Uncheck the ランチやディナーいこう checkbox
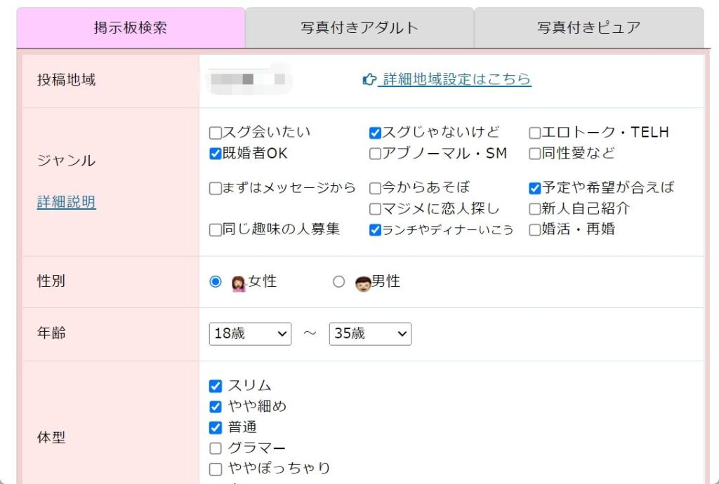The image size is (719, 484). 375,230
